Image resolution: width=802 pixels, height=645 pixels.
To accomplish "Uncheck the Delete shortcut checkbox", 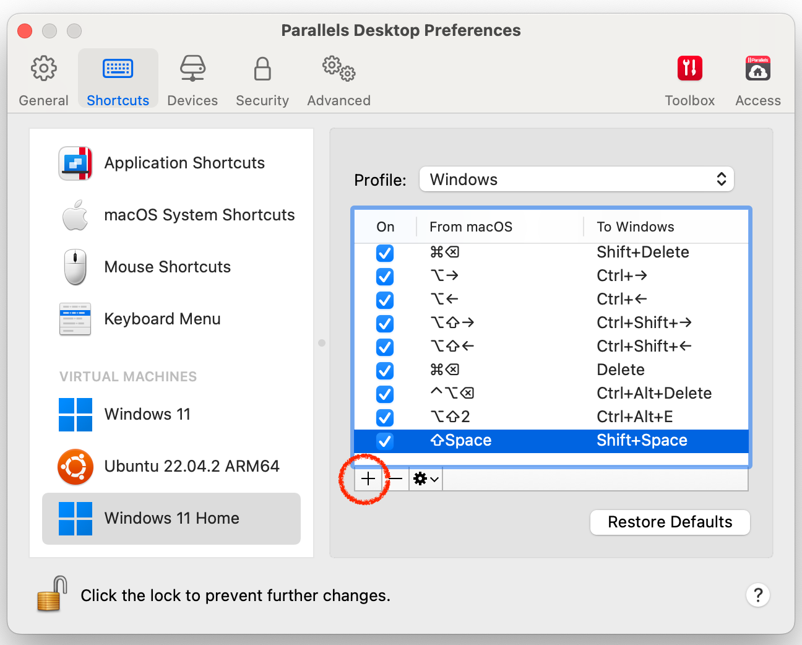I will pos(385,371).
